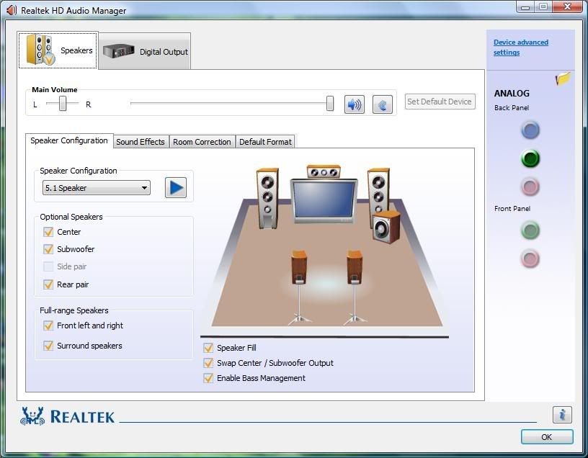
Task: Open the 5.1 Speaker configuration dropdown
Action: click(x=97, y=188)
